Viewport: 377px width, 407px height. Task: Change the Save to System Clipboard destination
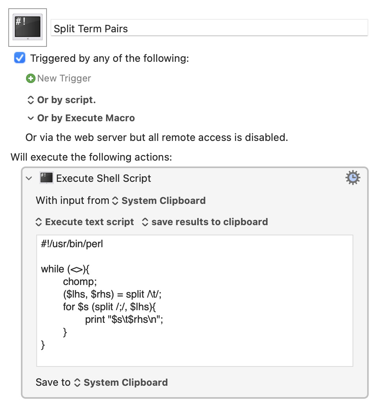click(x=121, y=382)
